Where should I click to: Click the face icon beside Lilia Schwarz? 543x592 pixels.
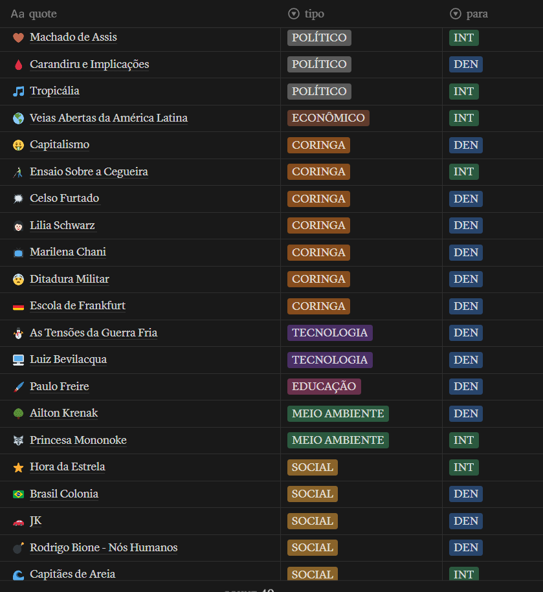tap(18, 226)
